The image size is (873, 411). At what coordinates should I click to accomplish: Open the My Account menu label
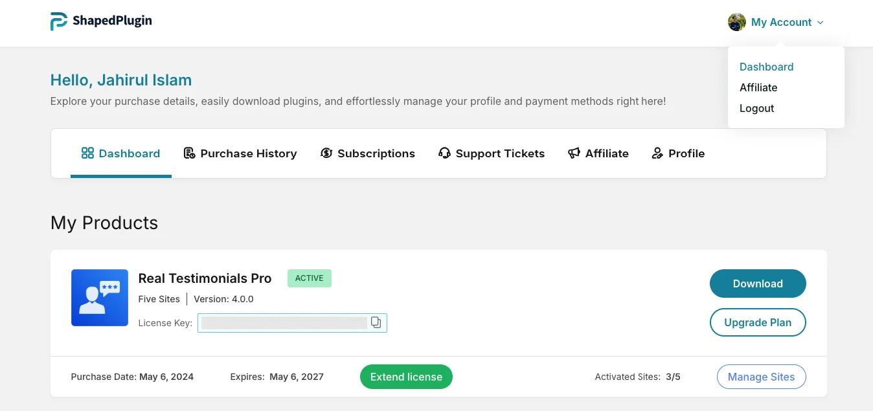[x=781, y=22]
